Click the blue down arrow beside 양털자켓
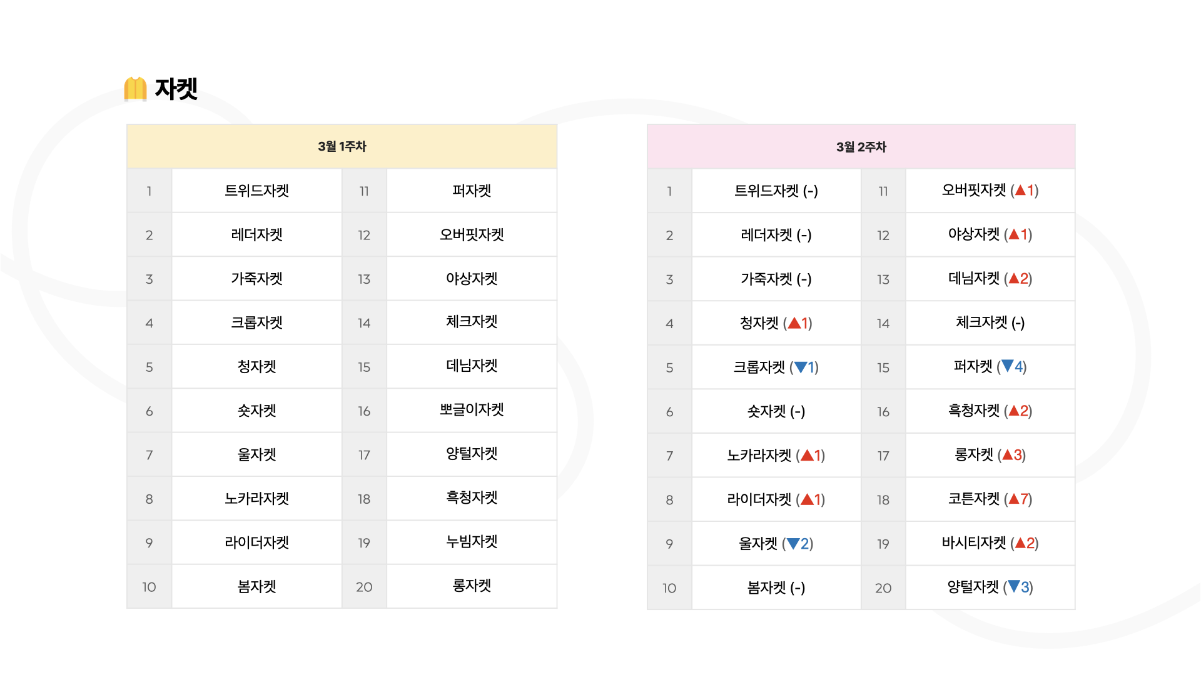The width and height of the screenshot is (1201, 675). (1013, 587)
